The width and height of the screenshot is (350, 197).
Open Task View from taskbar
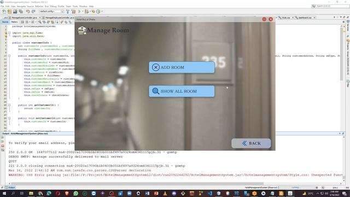pyautogui.click(x=22, y=193)
